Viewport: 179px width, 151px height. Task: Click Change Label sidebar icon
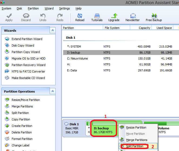[x=7, y=145]
